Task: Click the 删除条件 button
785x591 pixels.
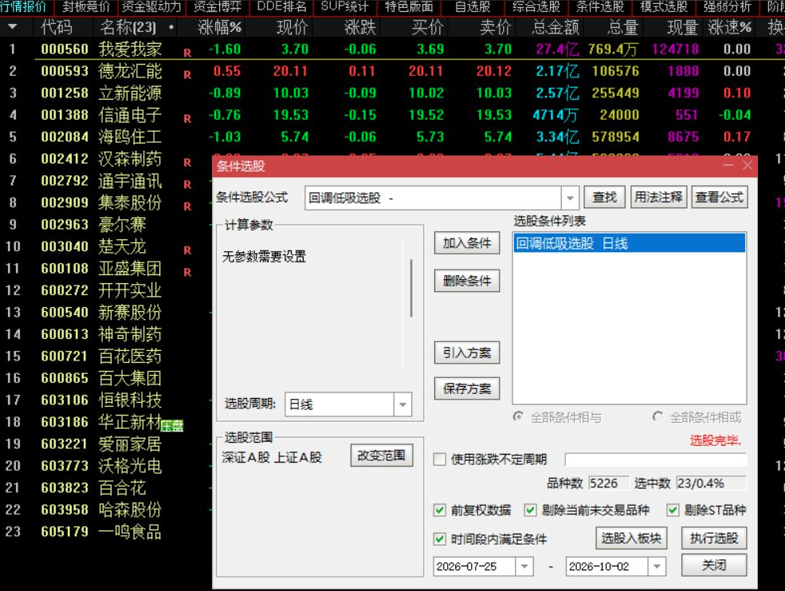Action: (467, 281)
